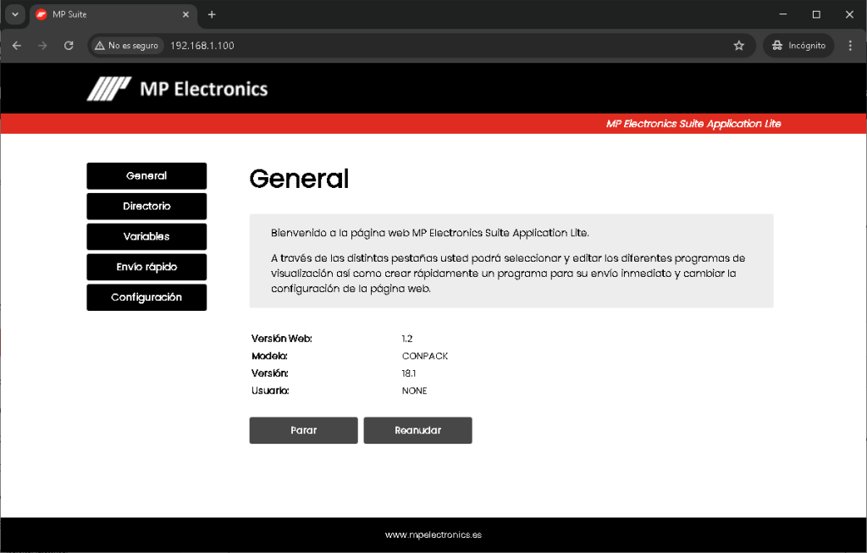Open the General sidebar menu
The height and width of the screenshot is (553, 867).
click(146, 176)
